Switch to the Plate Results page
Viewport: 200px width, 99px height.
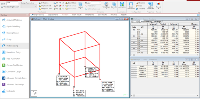[x=90, y=15]
